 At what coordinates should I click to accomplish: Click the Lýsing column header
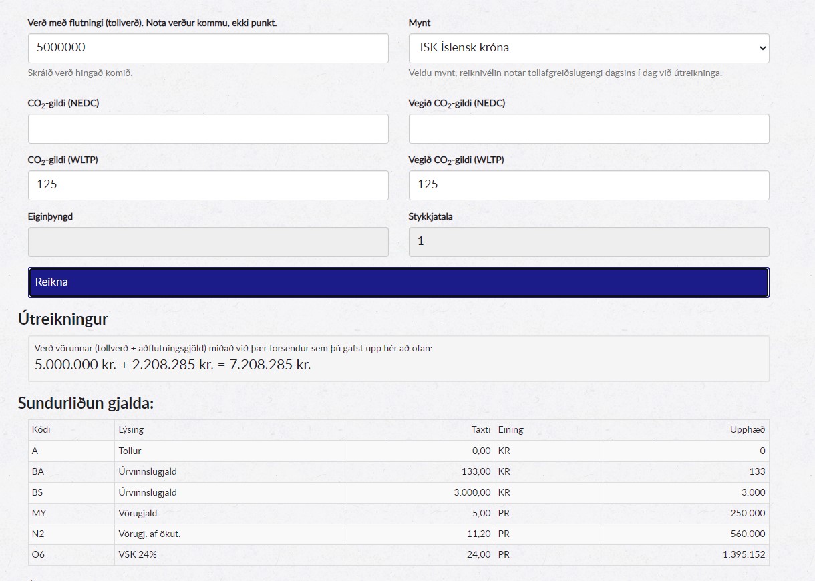tap(131, 430)
